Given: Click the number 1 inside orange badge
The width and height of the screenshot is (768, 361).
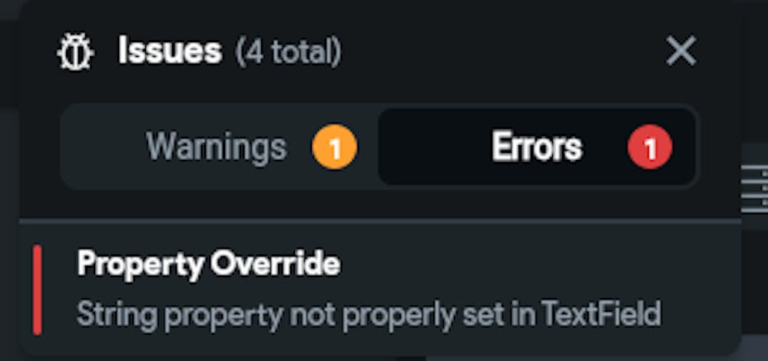Looking at the screenshot, I should (x=335, y=148).
